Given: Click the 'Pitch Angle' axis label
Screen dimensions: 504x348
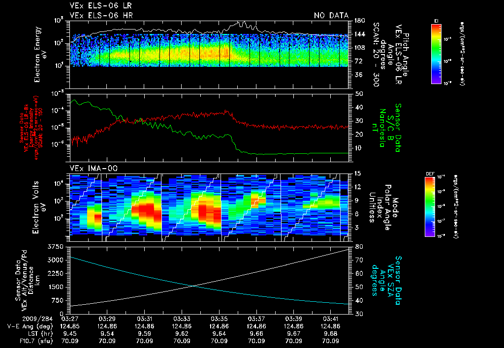Looking at the screenshot, I should click(x=406, y=55).
